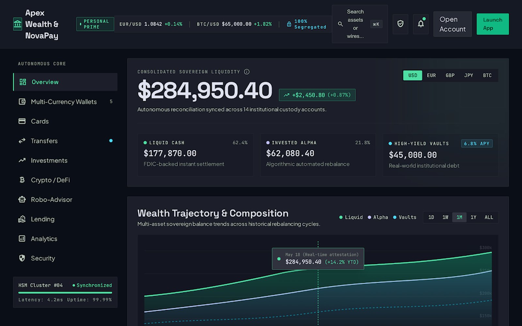Open the shield verification icon in header
The image size is (522, 326).
click(400, 24)
